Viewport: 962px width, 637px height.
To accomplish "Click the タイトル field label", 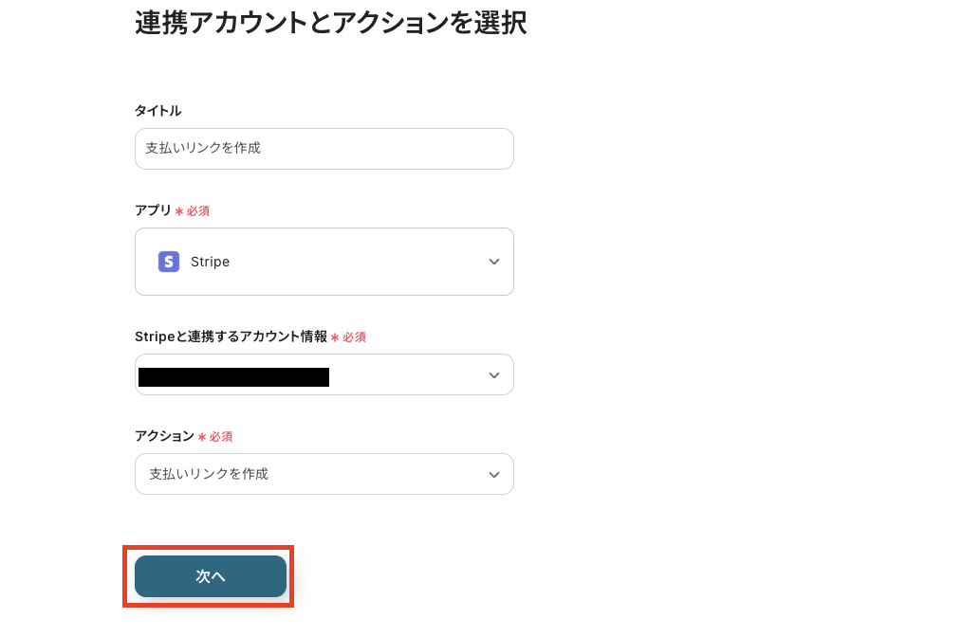I will click(x=157, y=111).
